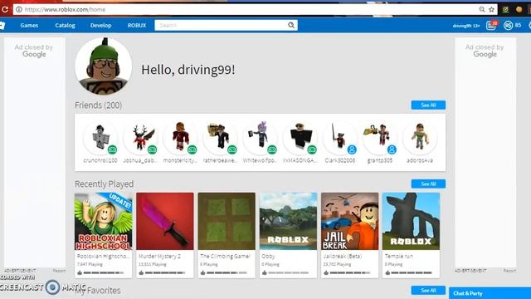Click the online-status badge on grantp305
531x299 pixels.
(392, 149)
